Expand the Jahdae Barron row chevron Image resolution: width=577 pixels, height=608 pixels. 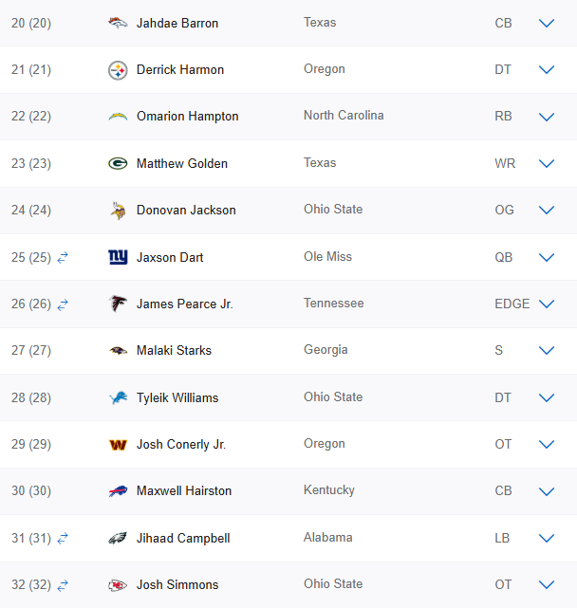[x=546, y=23]
